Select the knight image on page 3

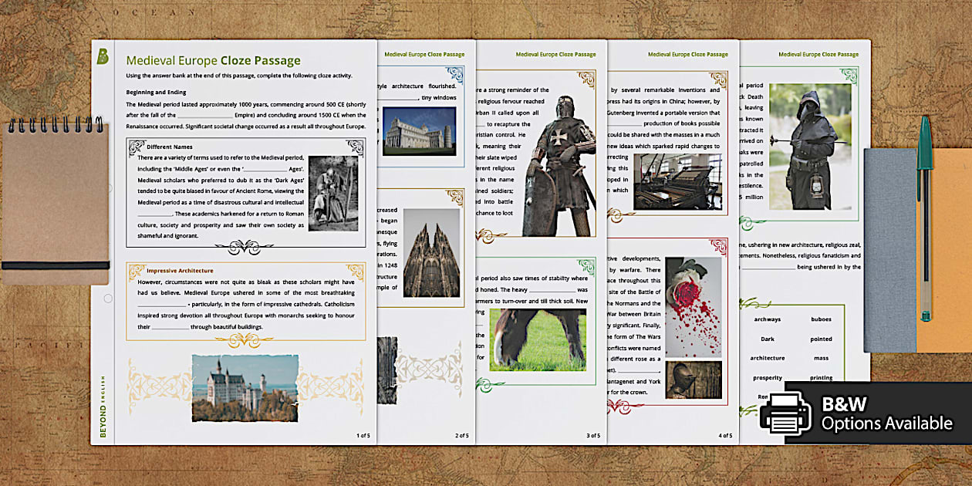click(x=560, y=154)
